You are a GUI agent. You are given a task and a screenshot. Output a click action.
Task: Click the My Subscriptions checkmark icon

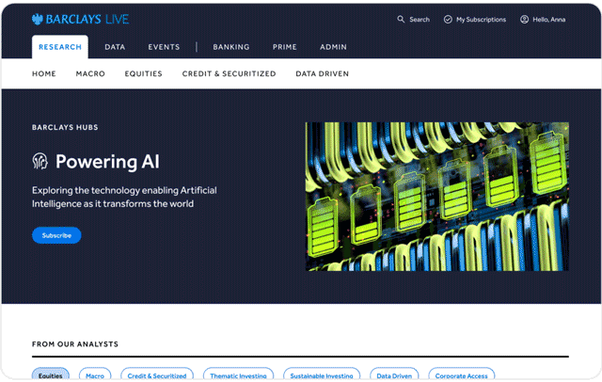(448, 19)
